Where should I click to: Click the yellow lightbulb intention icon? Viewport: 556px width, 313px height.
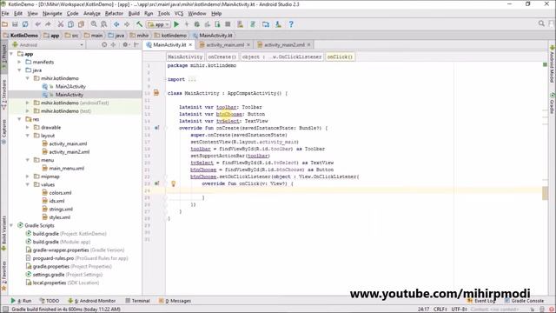click(x=174, y=183)
